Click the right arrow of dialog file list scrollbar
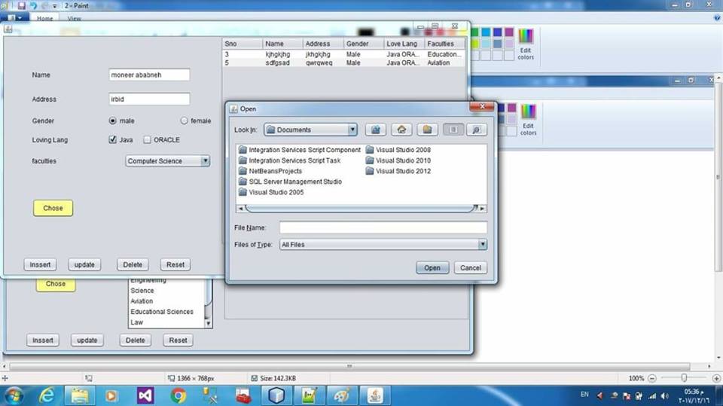 click(482, 209)
